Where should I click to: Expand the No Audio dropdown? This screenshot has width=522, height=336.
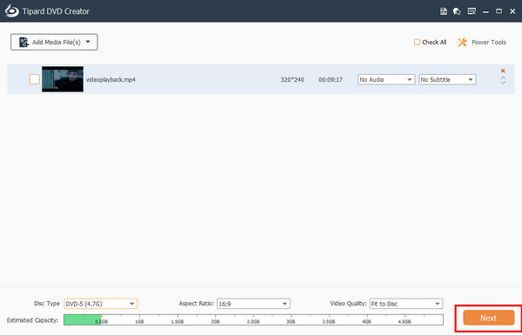click(386, 79)
